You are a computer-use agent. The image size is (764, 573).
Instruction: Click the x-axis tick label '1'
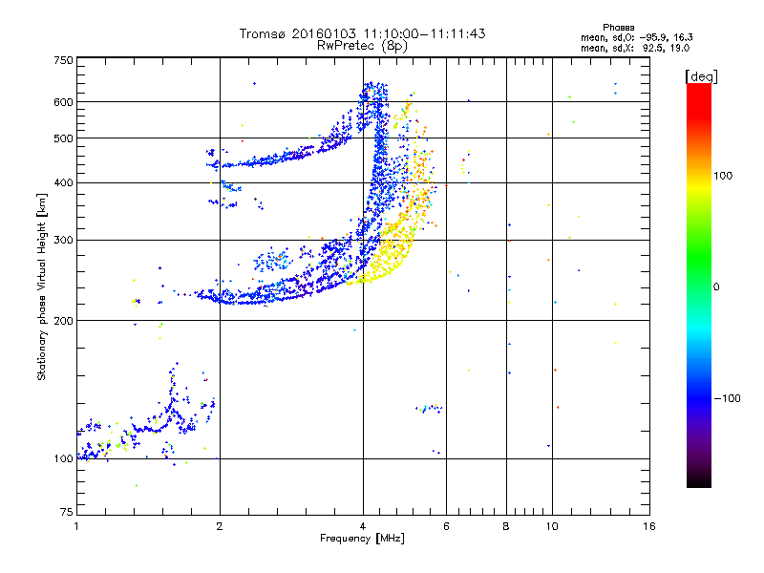[76, 526]
